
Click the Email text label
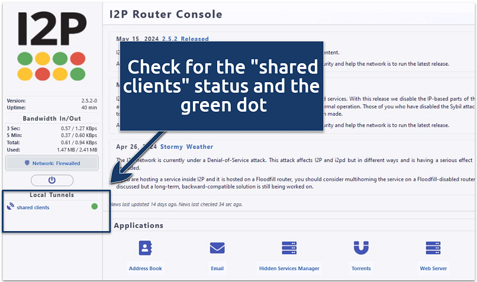tap(217, 268)
